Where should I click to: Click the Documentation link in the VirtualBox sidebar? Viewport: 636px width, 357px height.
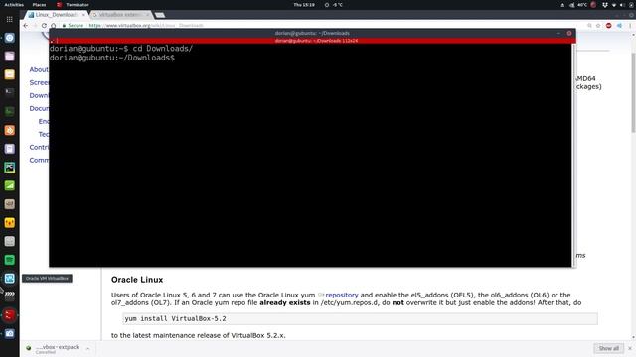pos(39,108)
